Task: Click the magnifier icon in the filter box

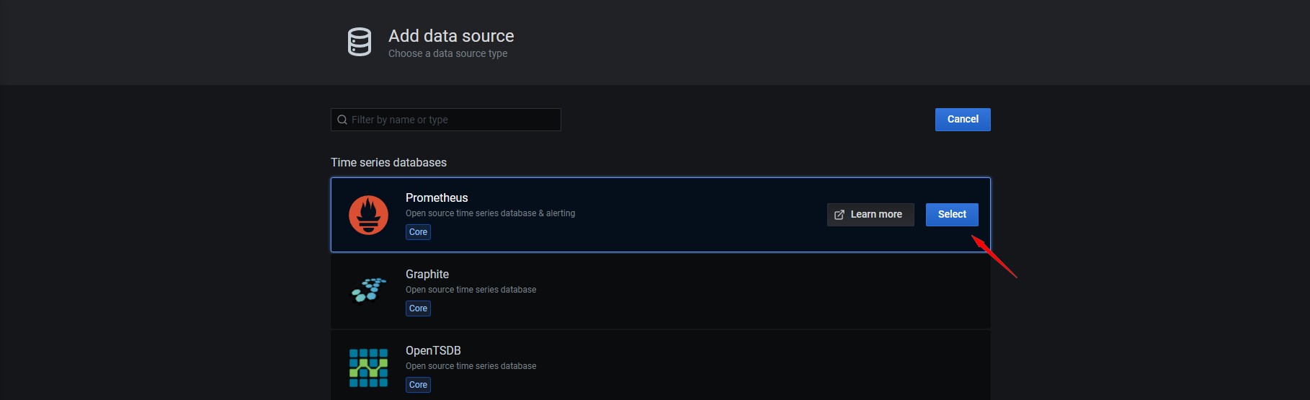Action: [342, 120]
